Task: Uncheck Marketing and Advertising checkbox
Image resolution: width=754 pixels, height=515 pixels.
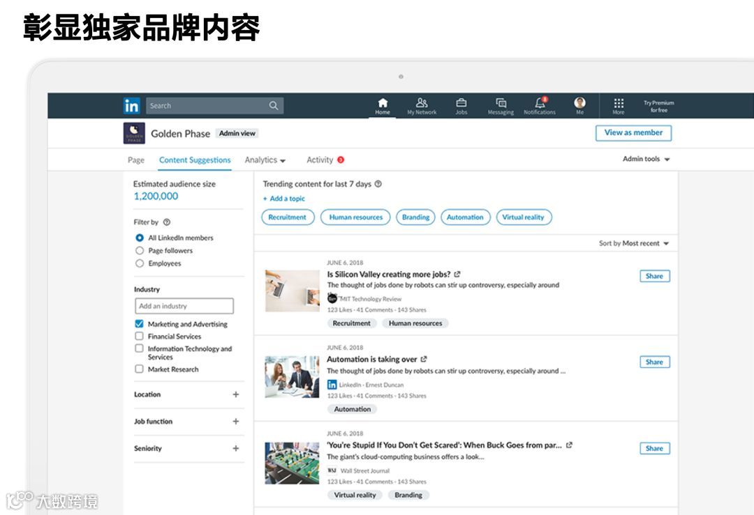Action: coord(139,323)
